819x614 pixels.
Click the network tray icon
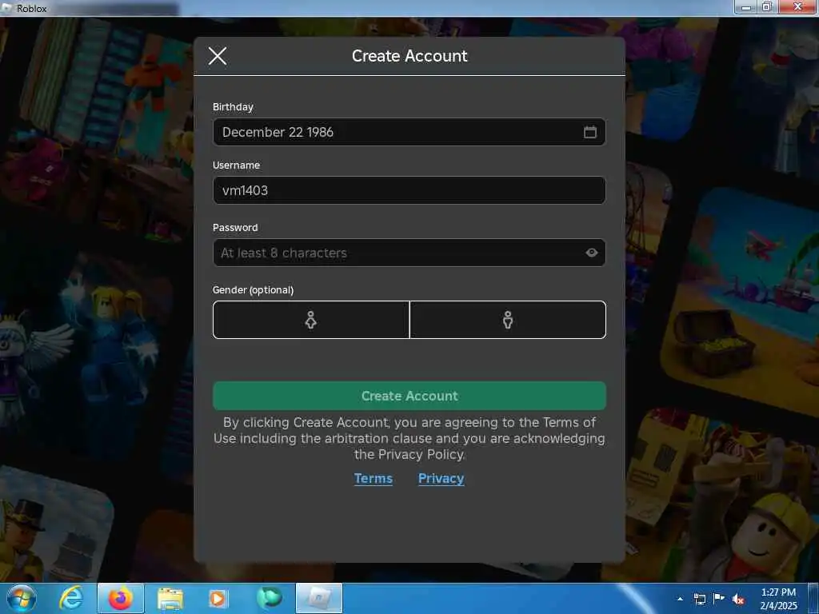[x=699, y=599]
